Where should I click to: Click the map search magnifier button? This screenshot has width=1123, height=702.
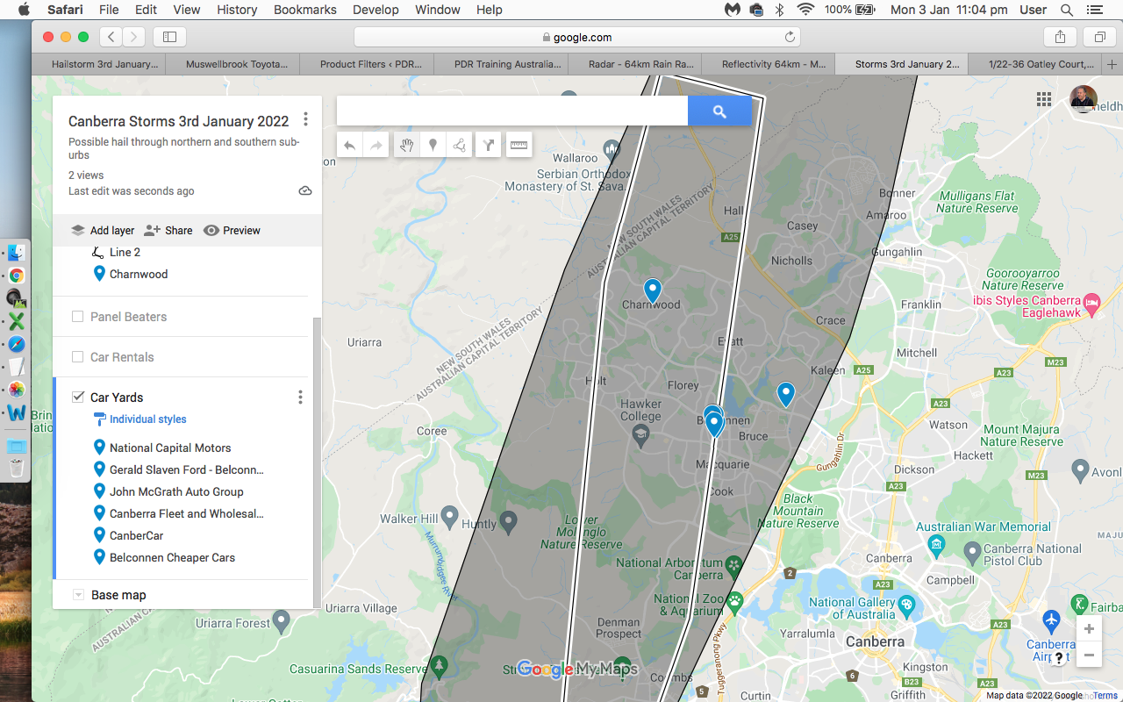719,111
